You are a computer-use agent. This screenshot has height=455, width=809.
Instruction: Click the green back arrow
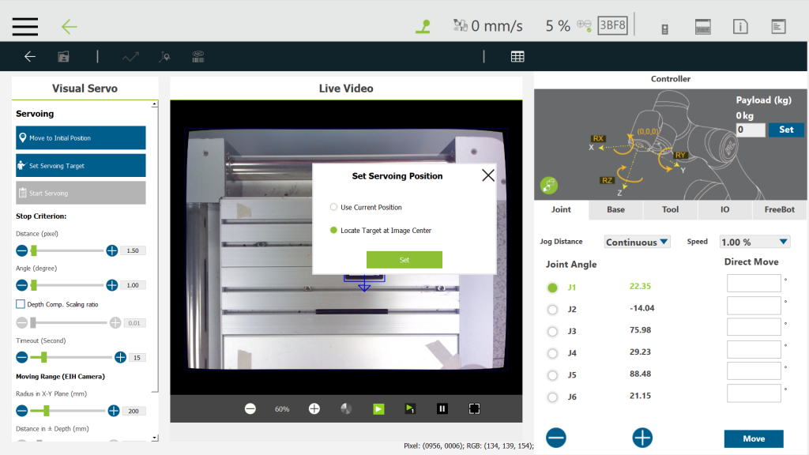[x=70, y=26]
